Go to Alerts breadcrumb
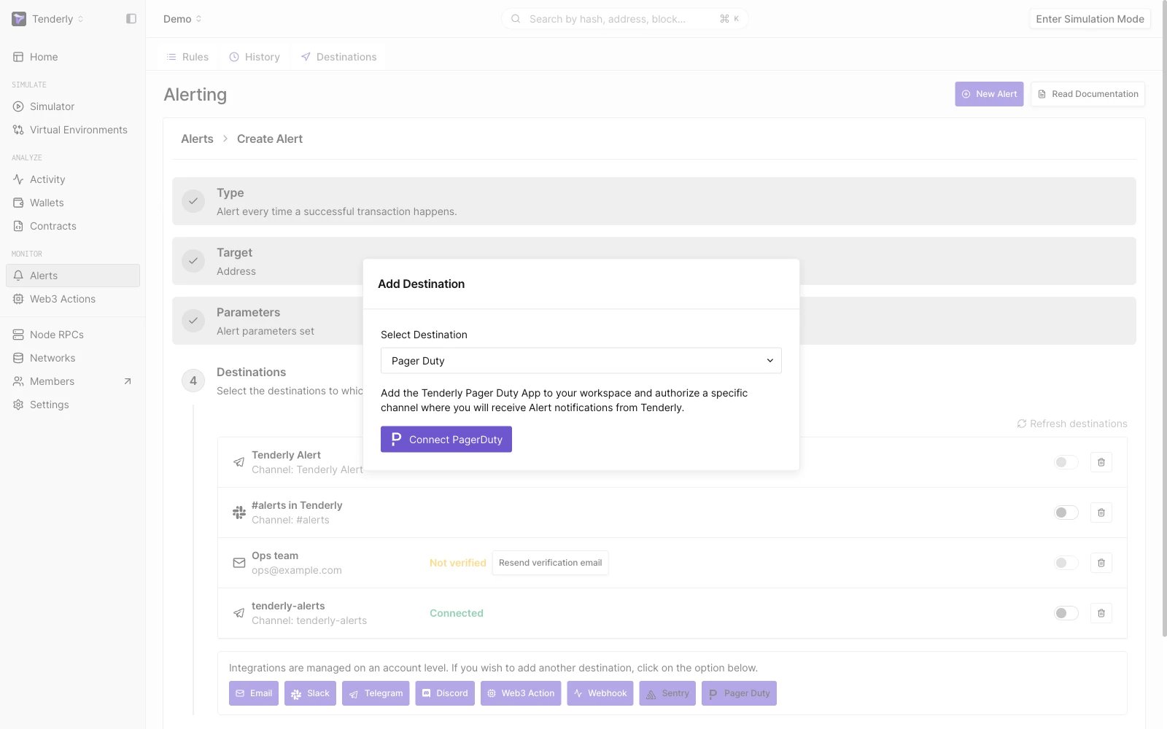The image size is (1167, 729). point(197,139)
